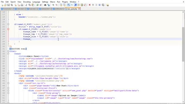185x104 pixels.
Task: Click the Stop Recording macro icon
Action: pyautogui.click(x=93, y=5)
